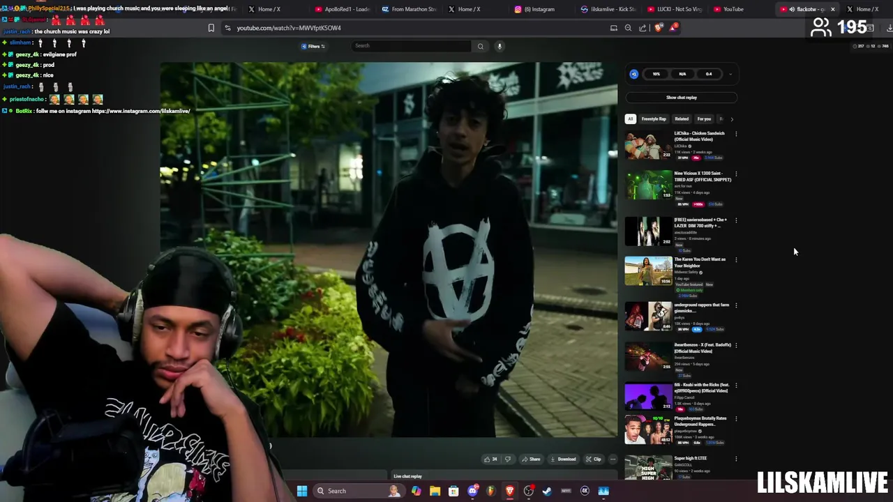Image resolution: width=893 pixels, height=502 pixels.
Task: Close the active flackotw browser tab
Action: tap(832, 9)
